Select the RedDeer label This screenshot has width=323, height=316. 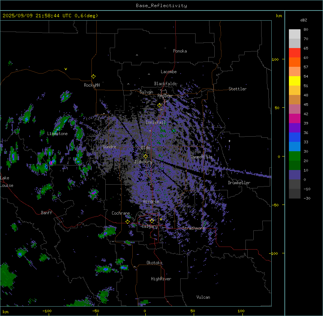(x=165, y=96)
